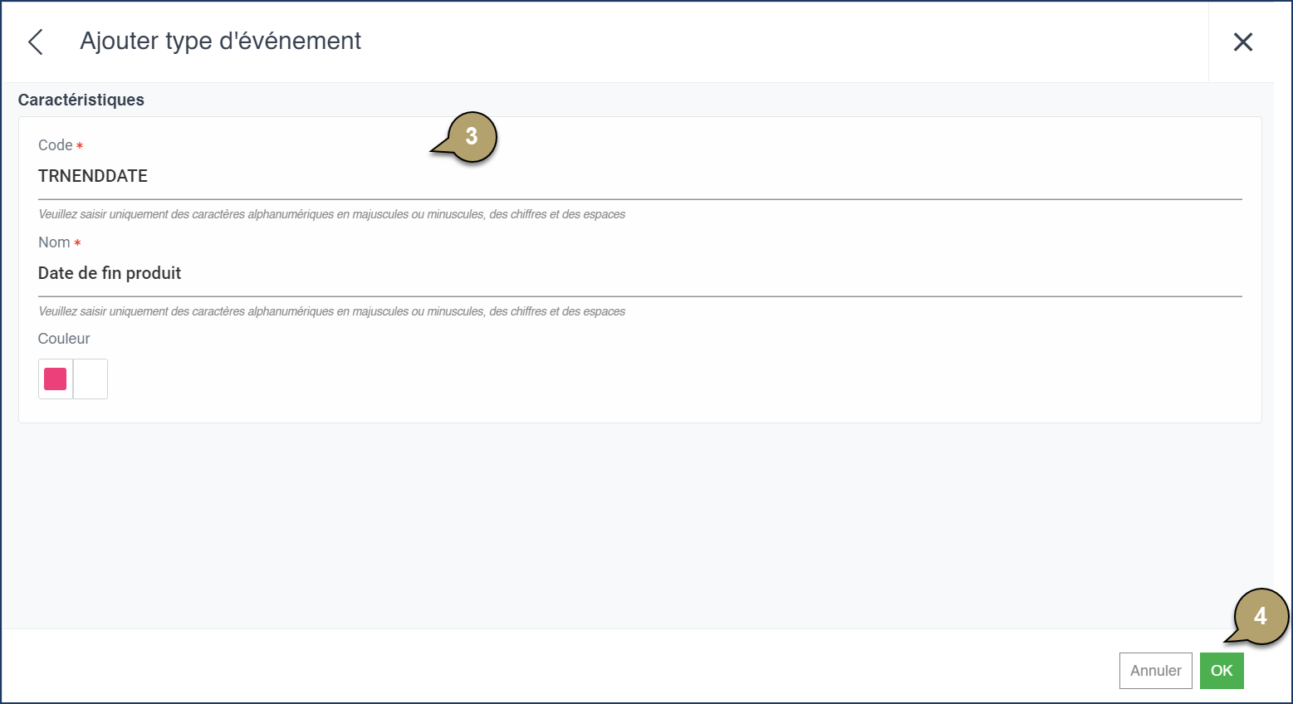
Task: Select the Caractéristiques section header
Action: click(x=81, y=100)
